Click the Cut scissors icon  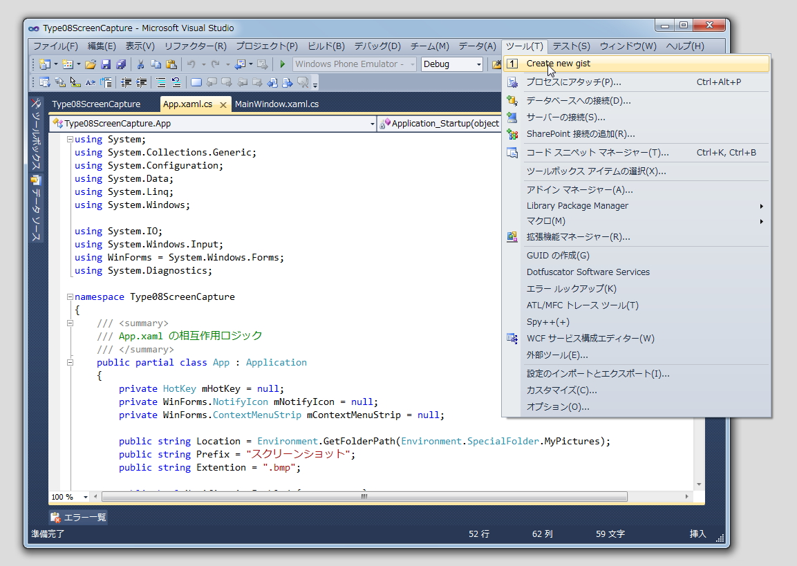[x=141, y=64]
